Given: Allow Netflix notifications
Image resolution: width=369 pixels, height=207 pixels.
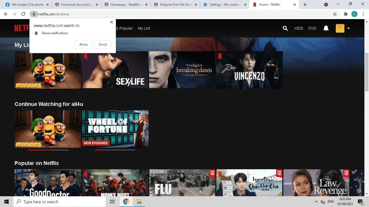Looking at the screenshot, I should [83, 44].
